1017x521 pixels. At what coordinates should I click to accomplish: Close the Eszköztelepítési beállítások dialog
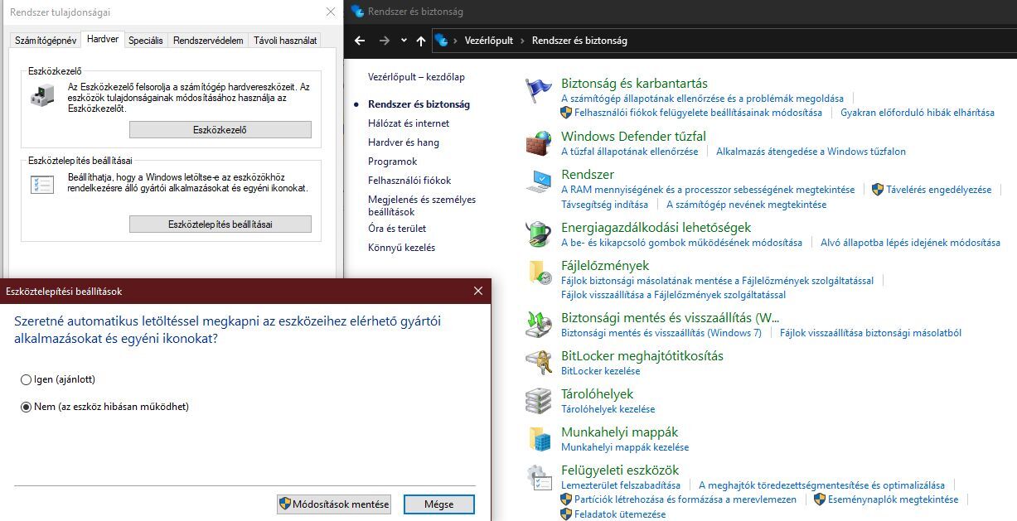point(478,291)
